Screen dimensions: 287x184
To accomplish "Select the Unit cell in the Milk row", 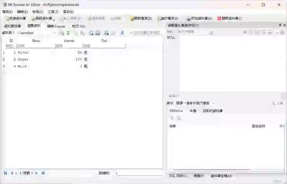I will [x=104, y=66].
